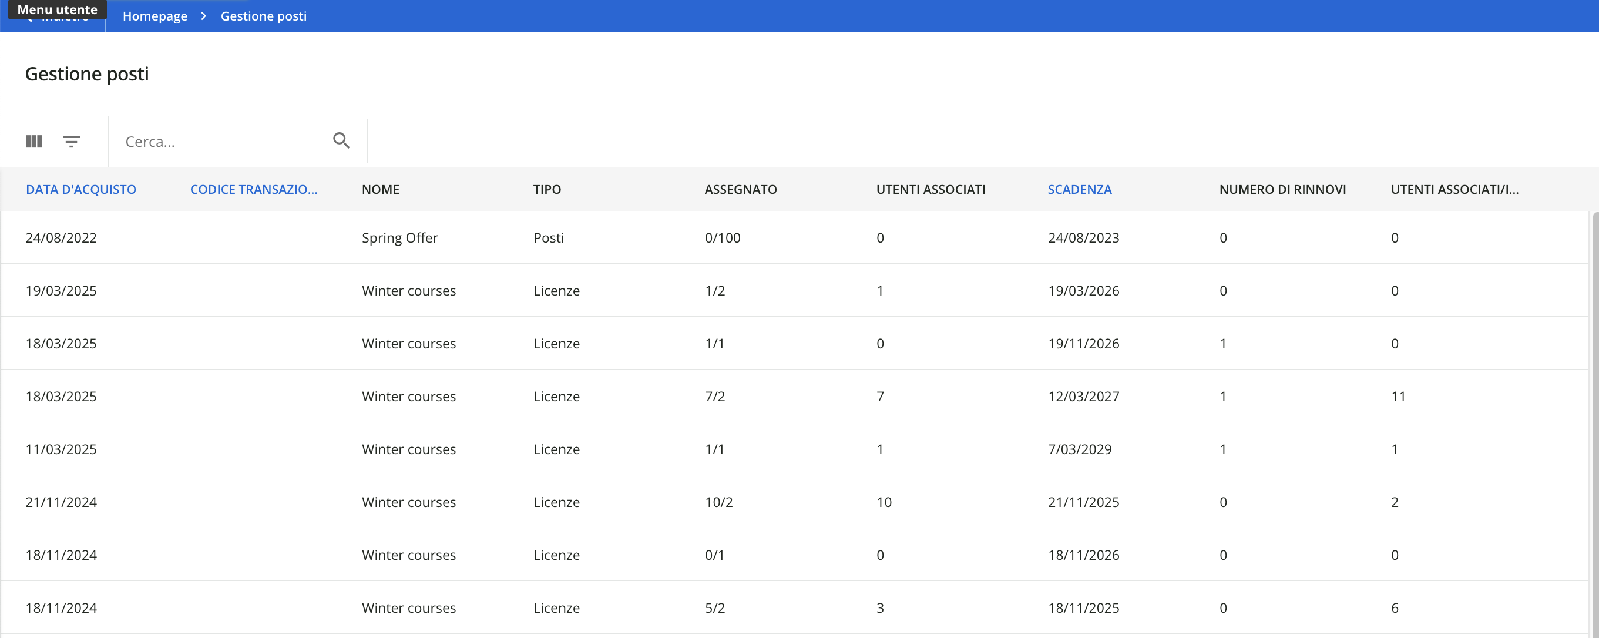Image resolution: width=1599 pixels, height=638 pixels.
Task: Click the Gestione posti page title
Action: click(87, 74)
